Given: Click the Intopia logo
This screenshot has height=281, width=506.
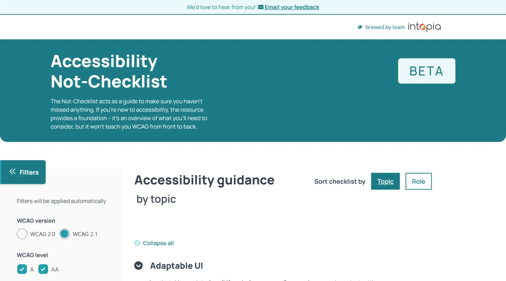Looking at the screenshot, I should pos(424,27).
